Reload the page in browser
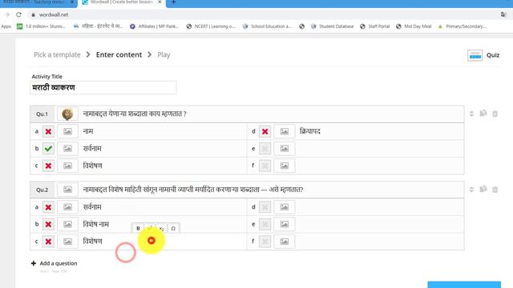The image size is (513, 288). point(18,14)
